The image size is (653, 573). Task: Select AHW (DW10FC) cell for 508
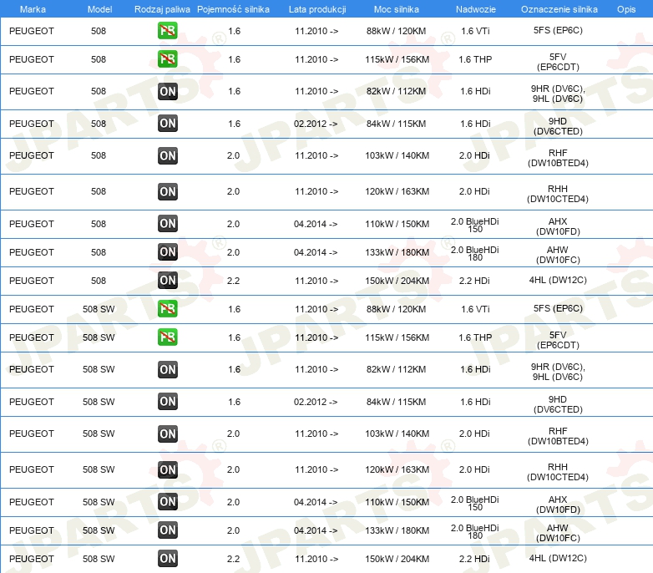pyautogui.click(x=558, y=255)
